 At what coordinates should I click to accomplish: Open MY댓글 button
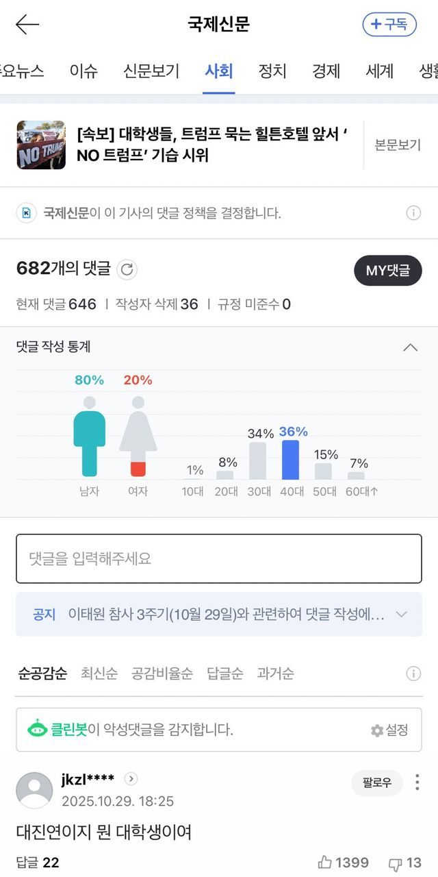point(387,271)
